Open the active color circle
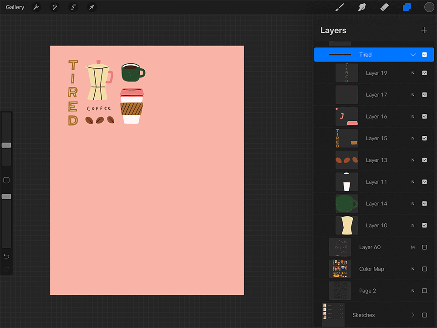 point(429,7)
